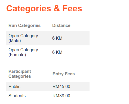Click the RM45.00 entry fee
Screen dimensions: 129x104
point(62,86)
